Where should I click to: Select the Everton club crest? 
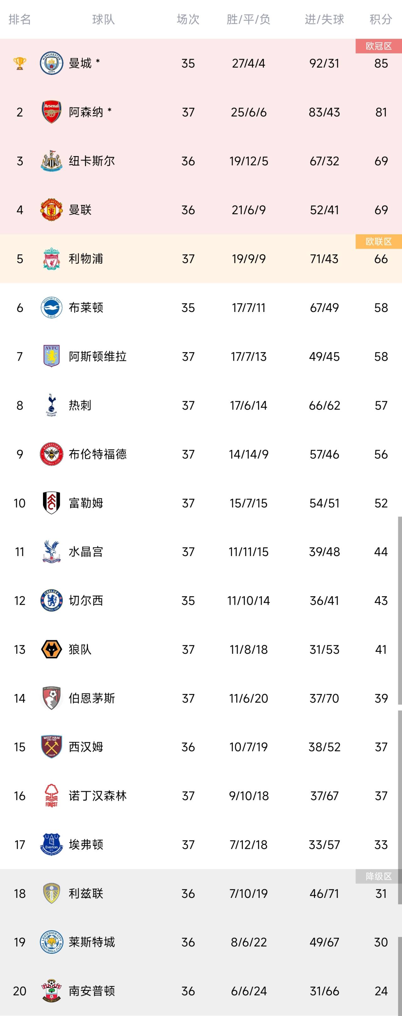coord(51,844)
